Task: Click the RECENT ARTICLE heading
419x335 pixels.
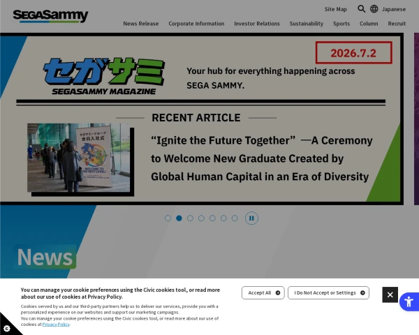Action: pos(196,117)
